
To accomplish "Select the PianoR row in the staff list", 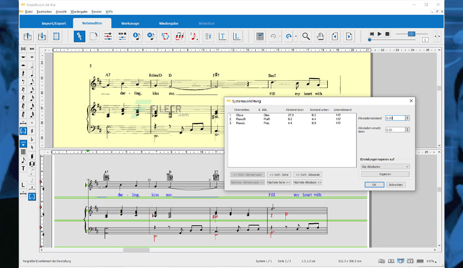I will (x=292, y=119).
